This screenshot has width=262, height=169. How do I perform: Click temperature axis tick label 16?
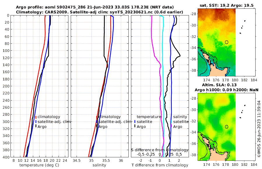39,161
